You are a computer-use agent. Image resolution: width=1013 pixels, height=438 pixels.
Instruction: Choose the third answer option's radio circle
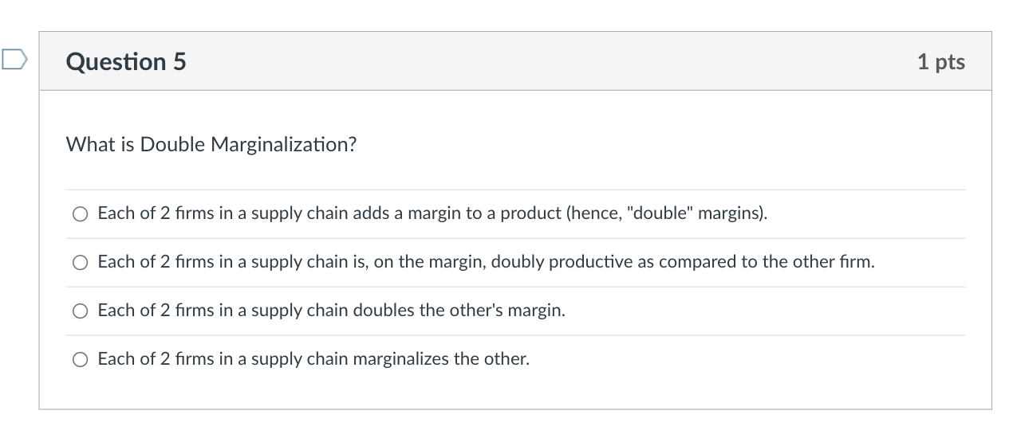point(80,311)
